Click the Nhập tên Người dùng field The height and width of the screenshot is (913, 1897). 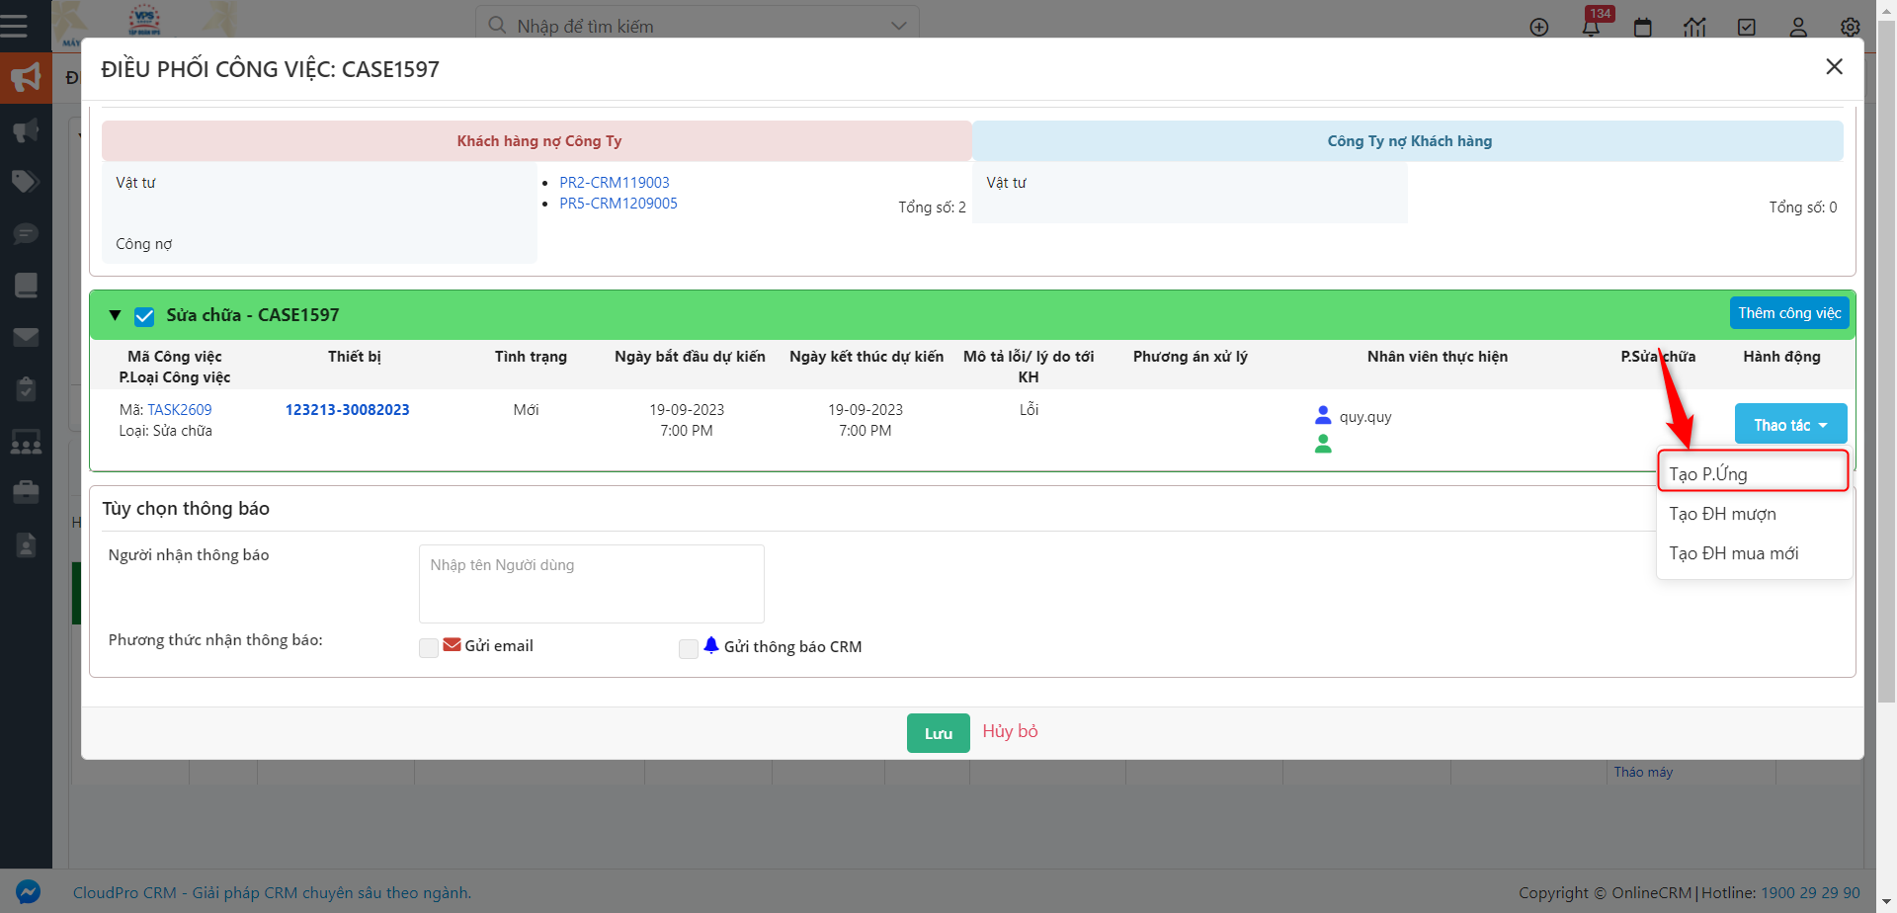point(592,583)
